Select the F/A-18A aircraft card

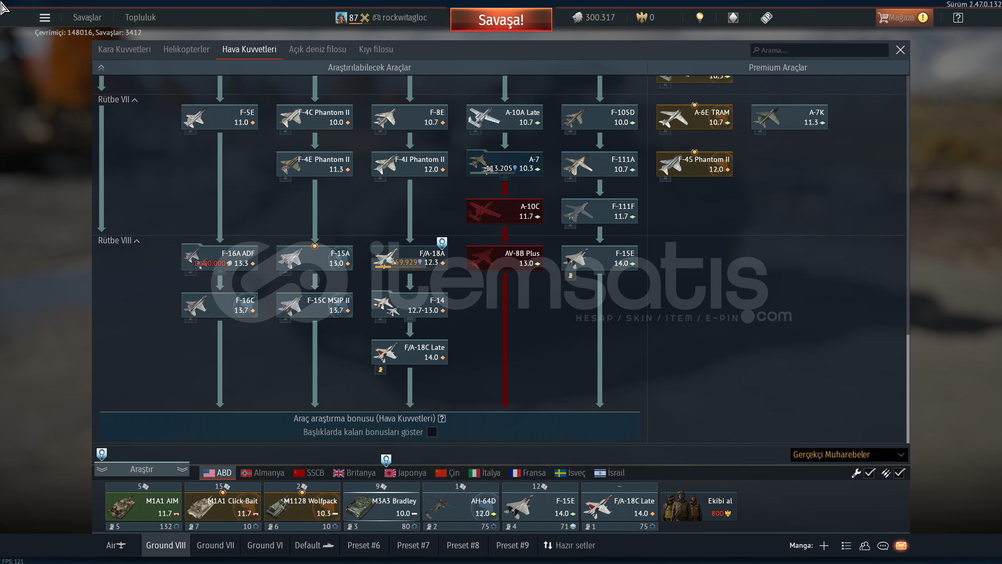410,258
